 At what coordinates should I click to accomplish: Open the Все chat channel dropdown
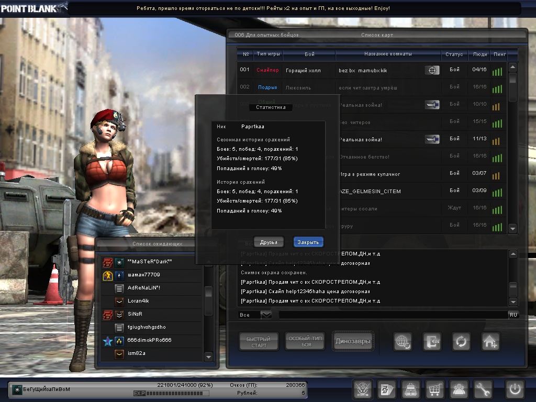pyautogui.click(x=266, y=315)
